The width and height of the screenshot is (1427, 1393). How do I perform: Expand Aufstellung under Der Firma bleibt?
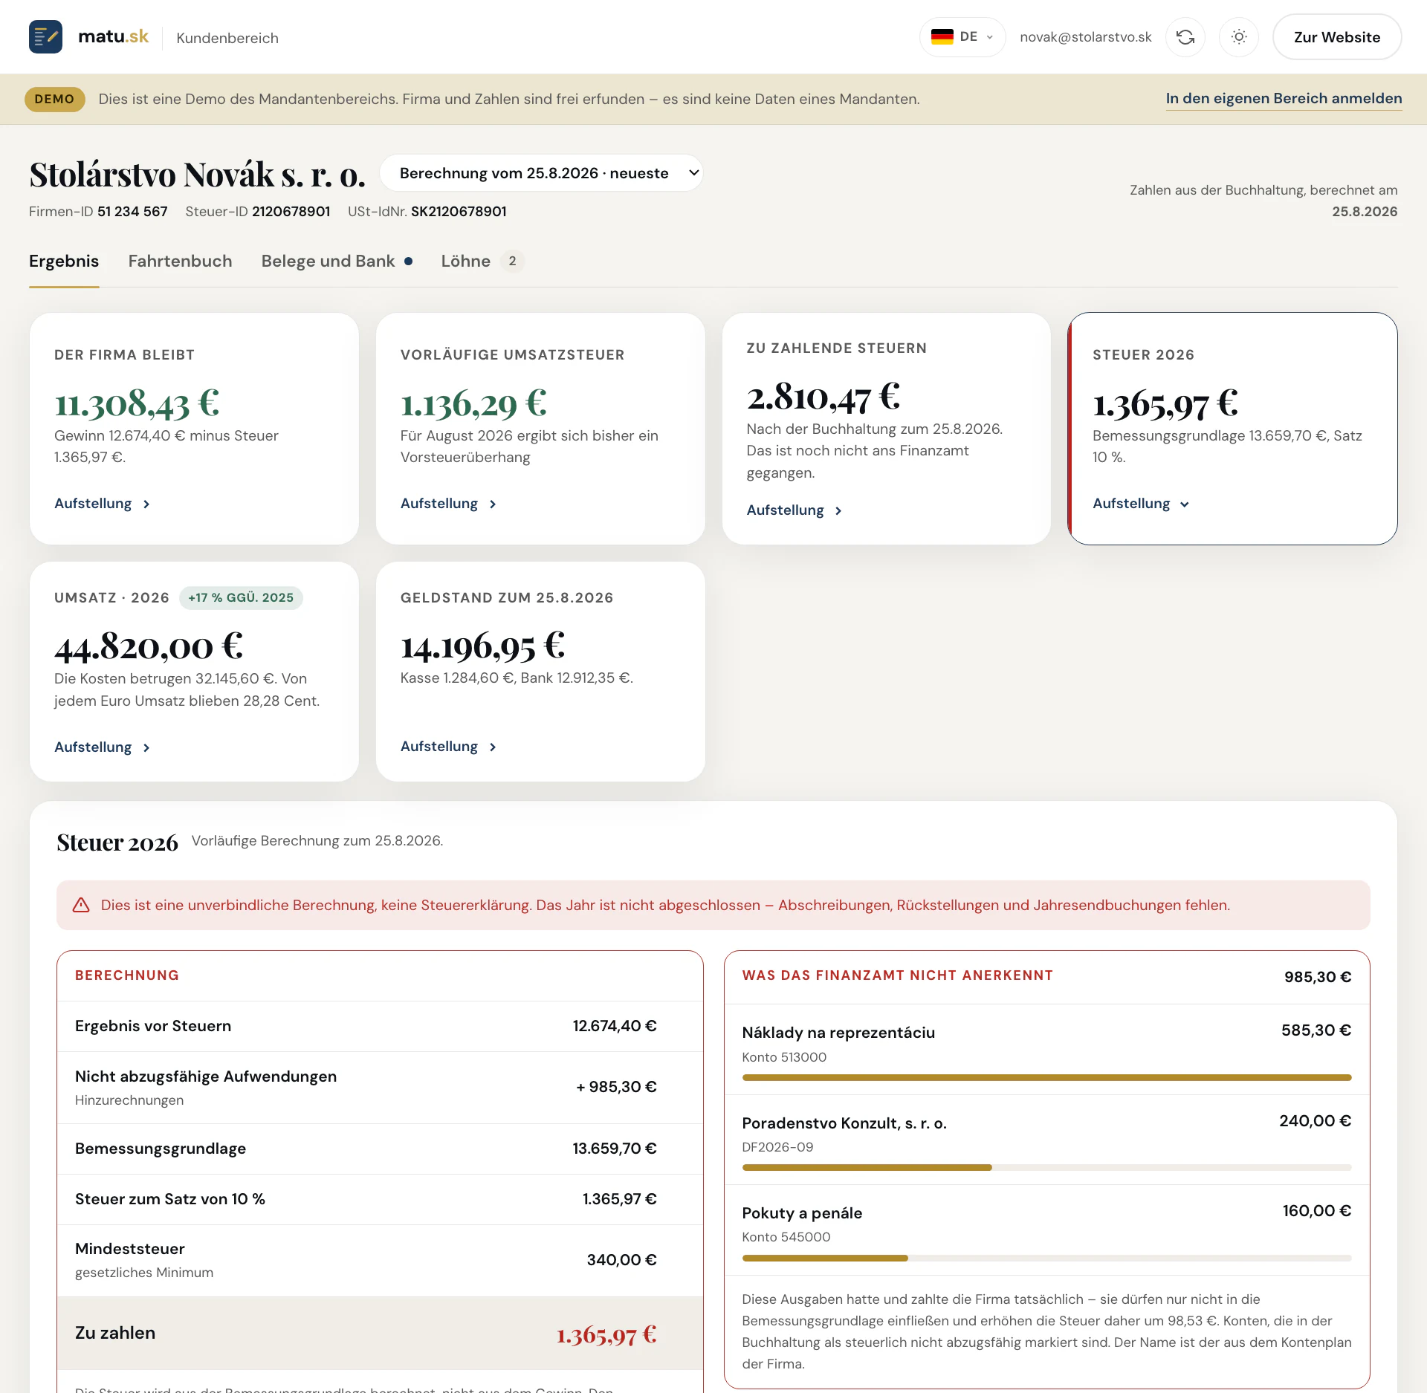(102, 504)
